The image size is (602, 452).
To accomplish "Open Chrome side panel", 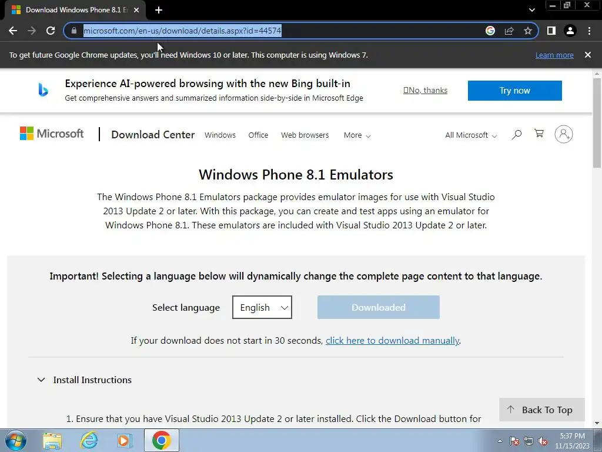I will (551, 31).
